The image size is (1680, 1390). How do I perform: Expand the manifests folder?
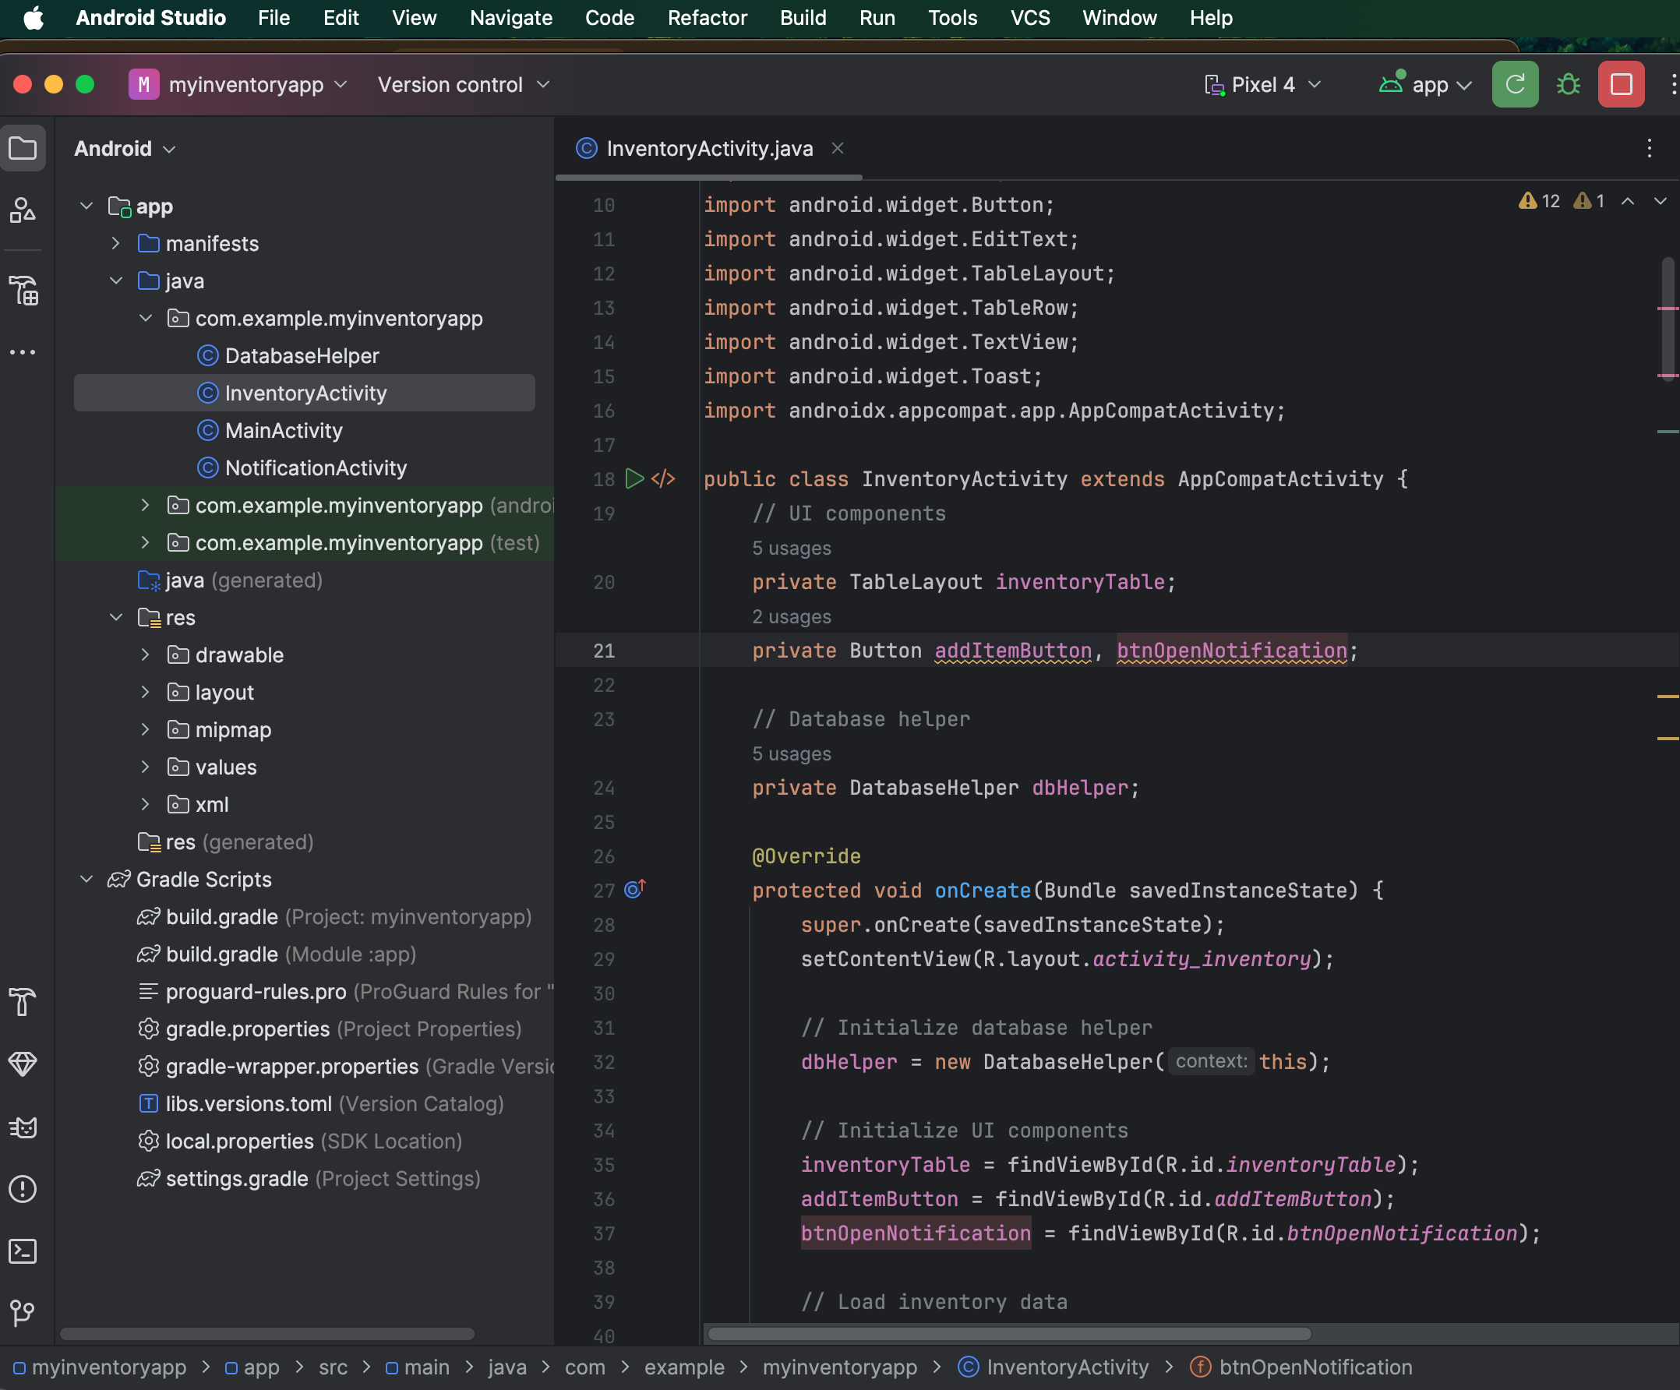116,243
